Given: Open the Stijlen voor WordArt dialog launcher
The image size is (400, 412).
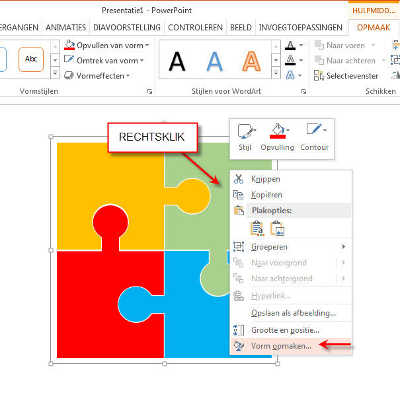Looking at the screenshot, I should pos(303,91).
